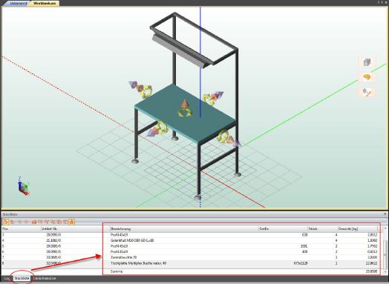Click the diamond-and-brush viewport icon

click(367, 92)
